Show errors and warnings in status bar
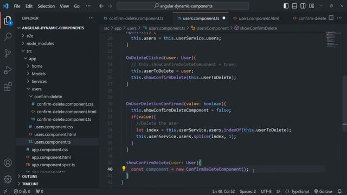347x195 pixels. tap(22, 191)
